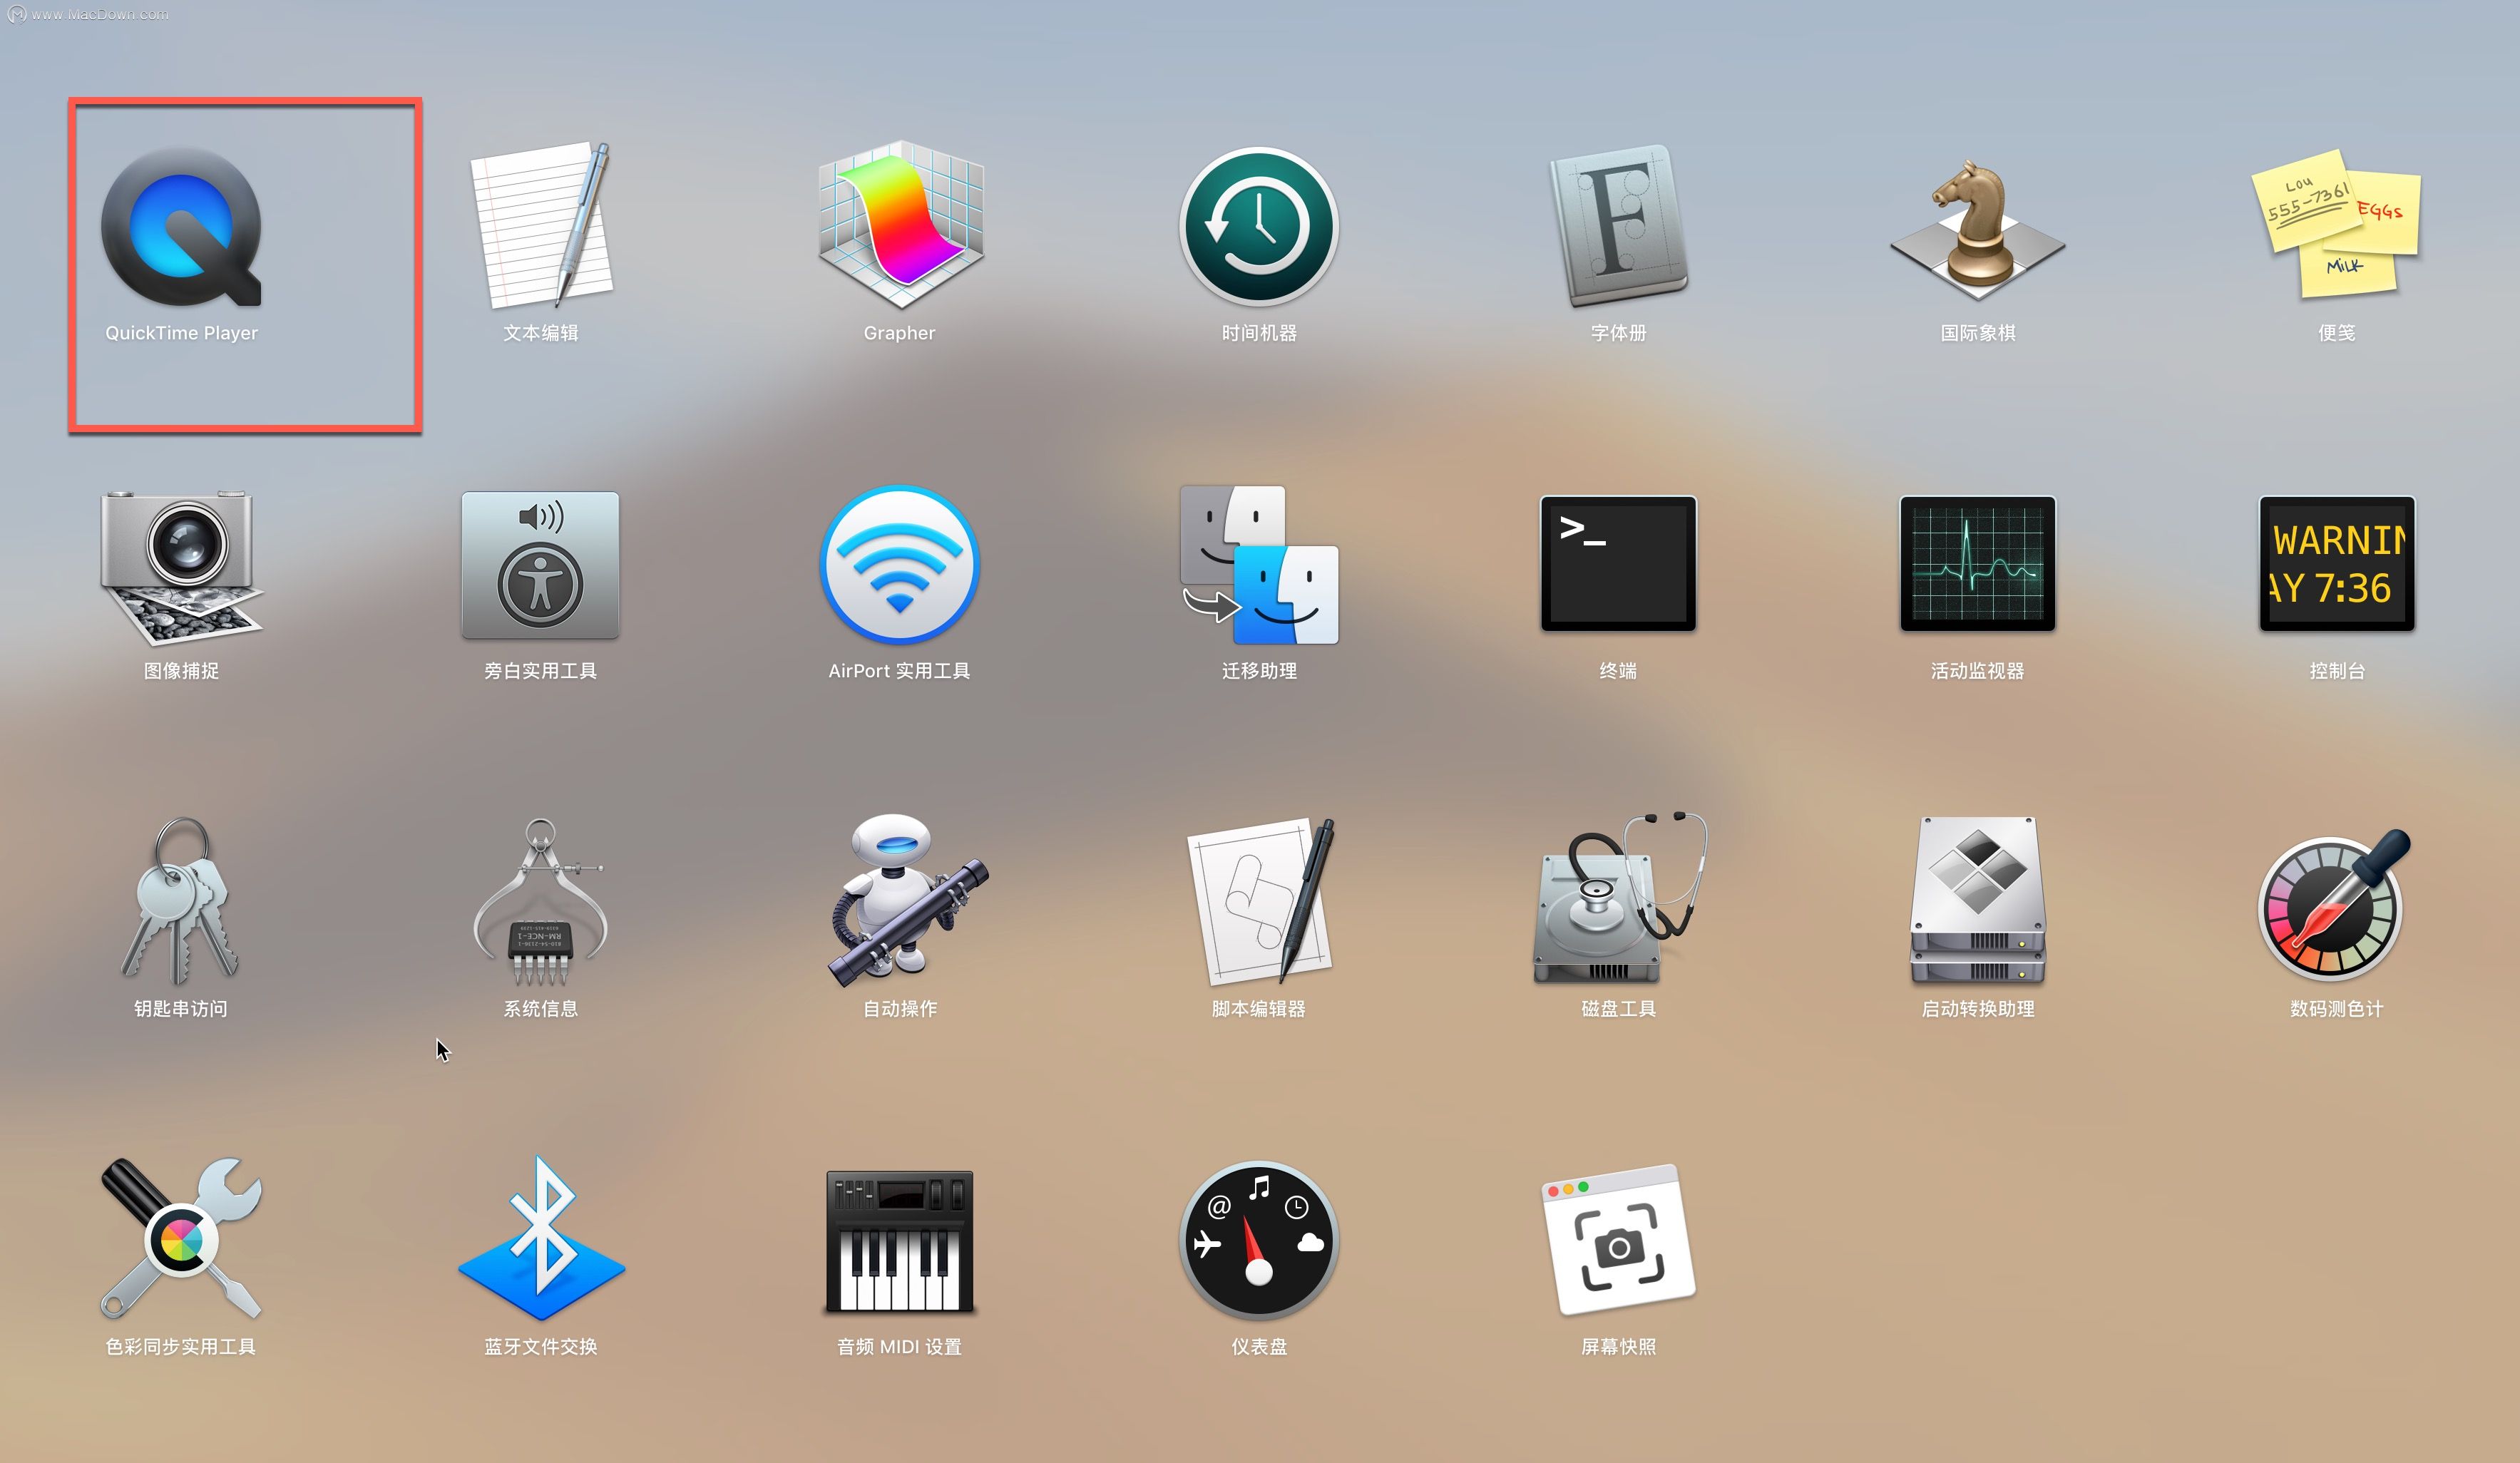Click the "终端" label text
The height and width of the screenshot is (1463, 2520).
(x=1618, y=671)
